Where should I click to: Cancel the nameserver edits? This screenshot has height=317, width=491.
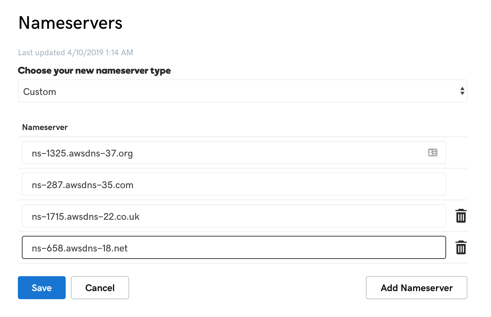pos(100,287)
